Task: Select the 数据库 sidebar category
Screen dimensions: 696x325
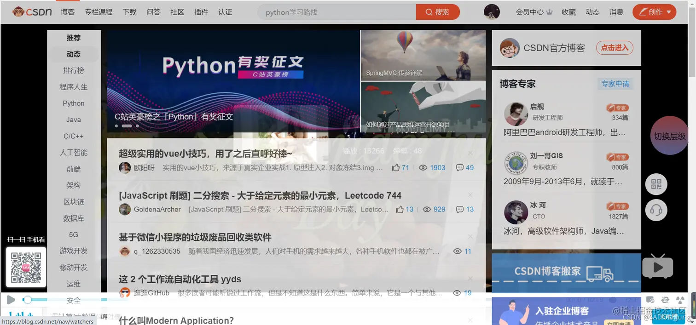Action: pyautogui.click(x=74, y=218)
